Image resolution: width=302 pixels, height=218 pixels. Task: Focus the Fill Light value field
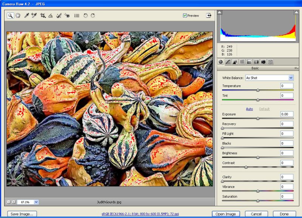click(287, 134)
